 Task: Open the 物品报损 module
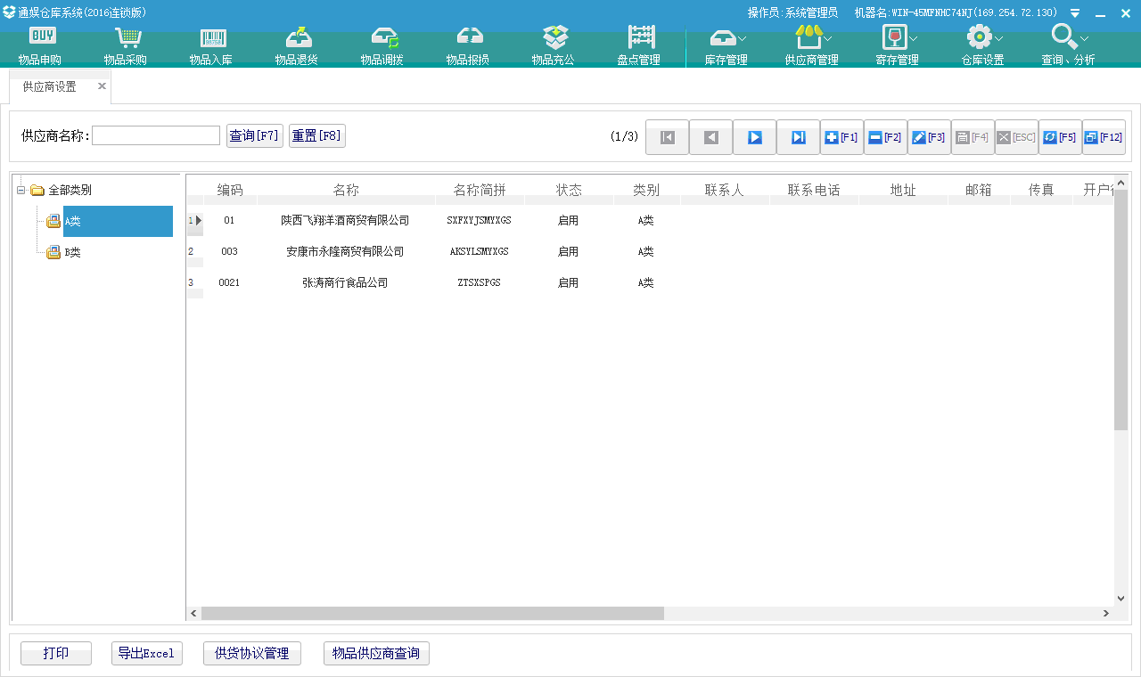click(468, 46)
